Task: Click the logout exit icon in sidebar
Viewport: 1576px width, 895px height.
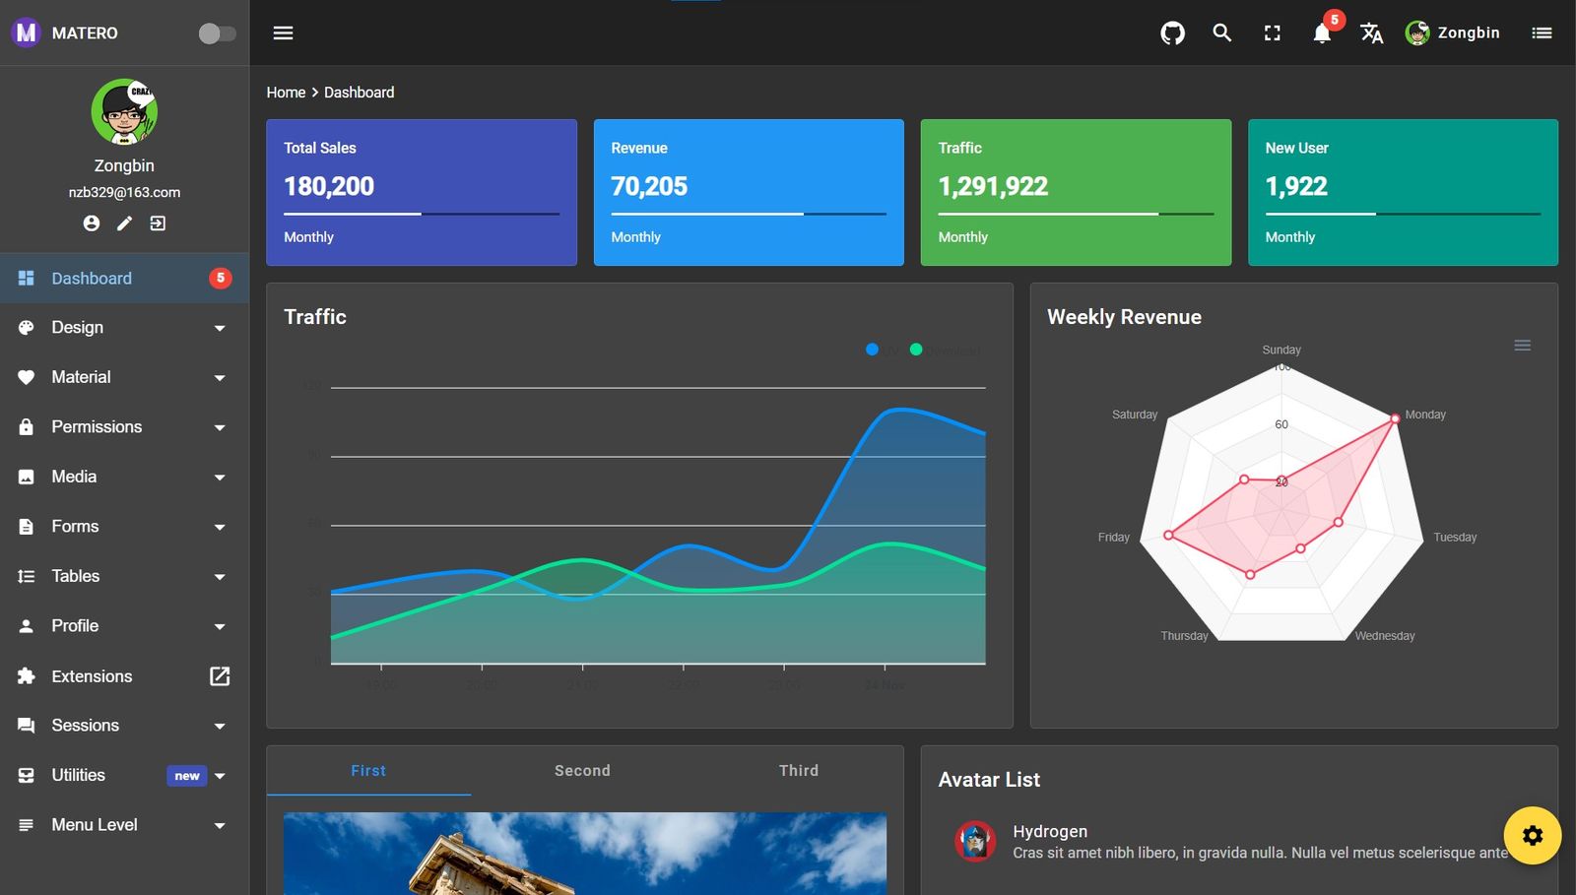Action: [158, 224]
